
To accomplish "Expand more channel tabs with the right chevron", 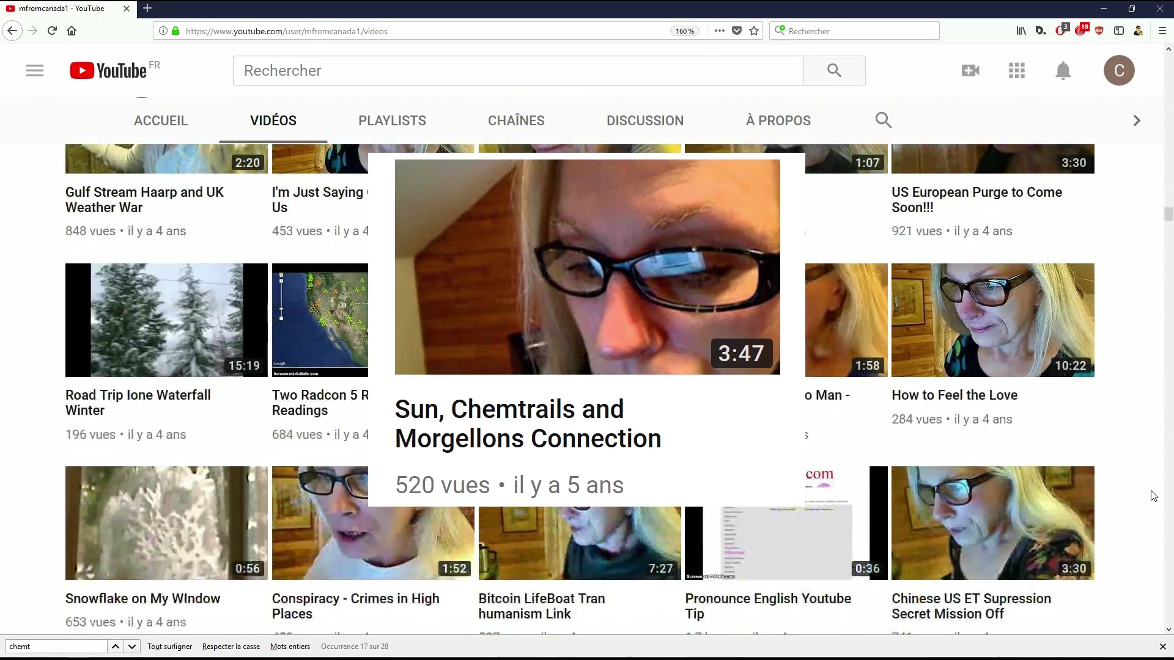I will [x=1137, y=121].
